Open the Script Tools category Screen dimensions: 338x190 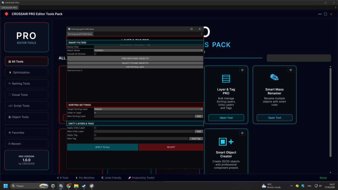point(26,106)
